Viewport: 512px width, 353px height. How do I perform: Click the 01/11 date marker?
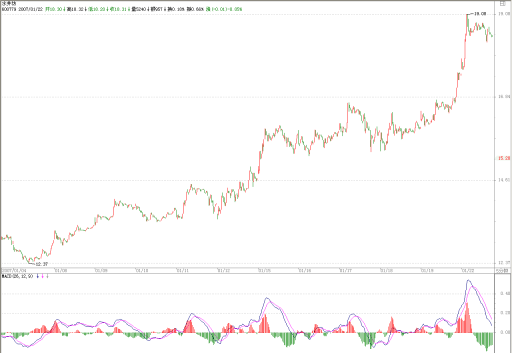pyautogui.click(x=183, y=270)
